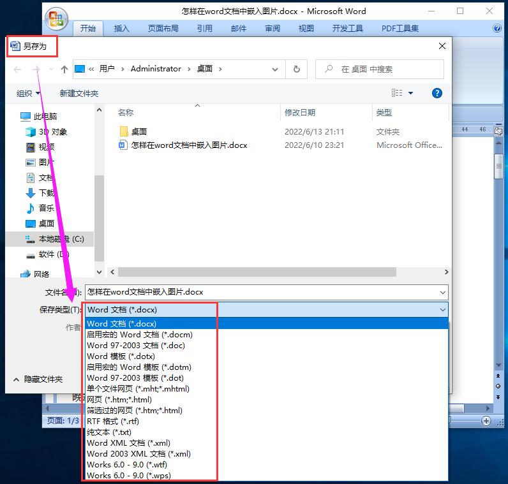Click the Office button orb in Word

[x=56, y=18]
